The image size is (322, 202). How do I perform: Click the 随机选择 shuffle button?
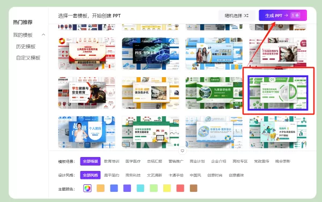[237, 16]
